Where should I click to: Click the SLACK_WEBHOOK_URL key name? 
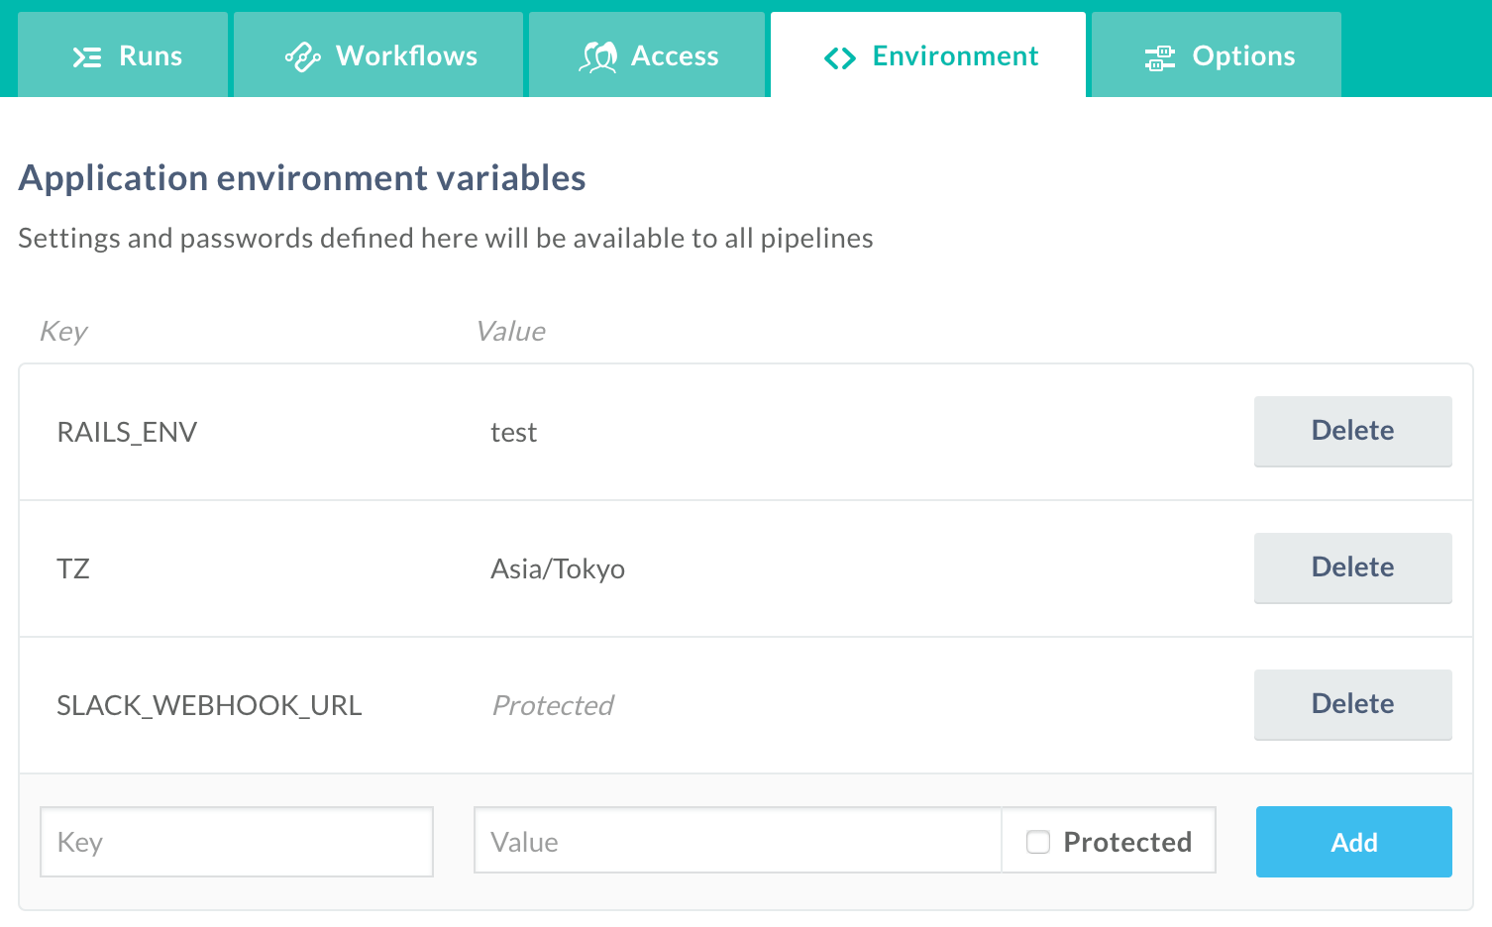pyautogui.click(x=209, y=706)
